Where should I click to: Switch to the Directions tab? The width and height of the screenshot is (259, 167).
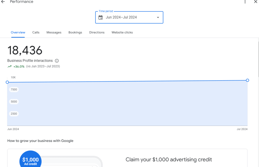click(97, 32)
